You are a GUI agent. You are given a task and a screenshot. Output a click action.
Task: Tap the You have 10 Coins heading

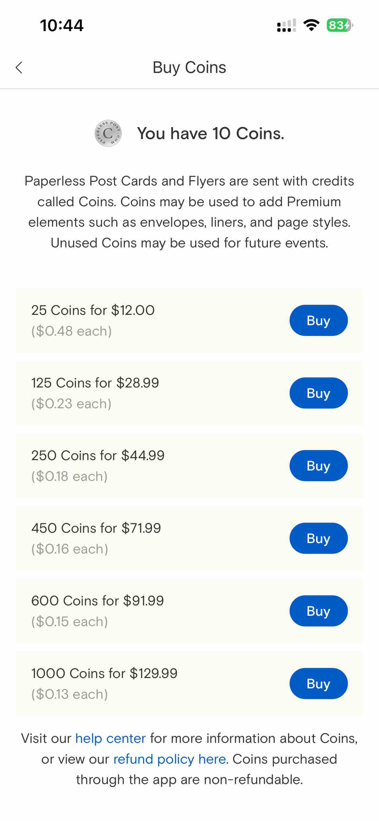(x=211, y=133)
